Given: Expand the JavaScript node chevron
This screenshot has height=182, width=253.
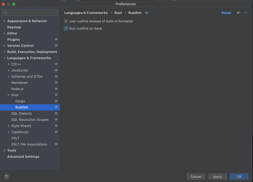Looking at the screenshot, I should click(x=9, y=70).
